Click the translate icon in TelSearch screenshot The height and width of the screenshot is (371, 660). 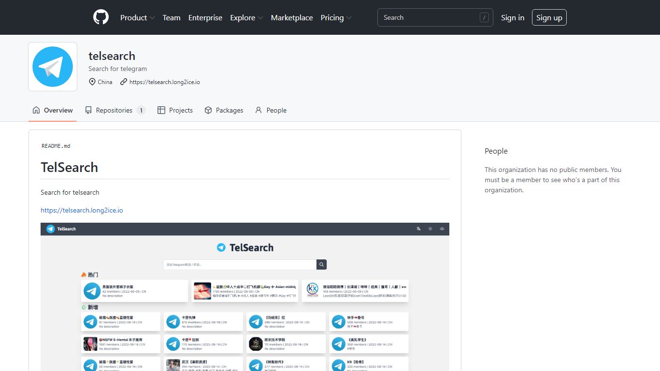pos(418,229)
